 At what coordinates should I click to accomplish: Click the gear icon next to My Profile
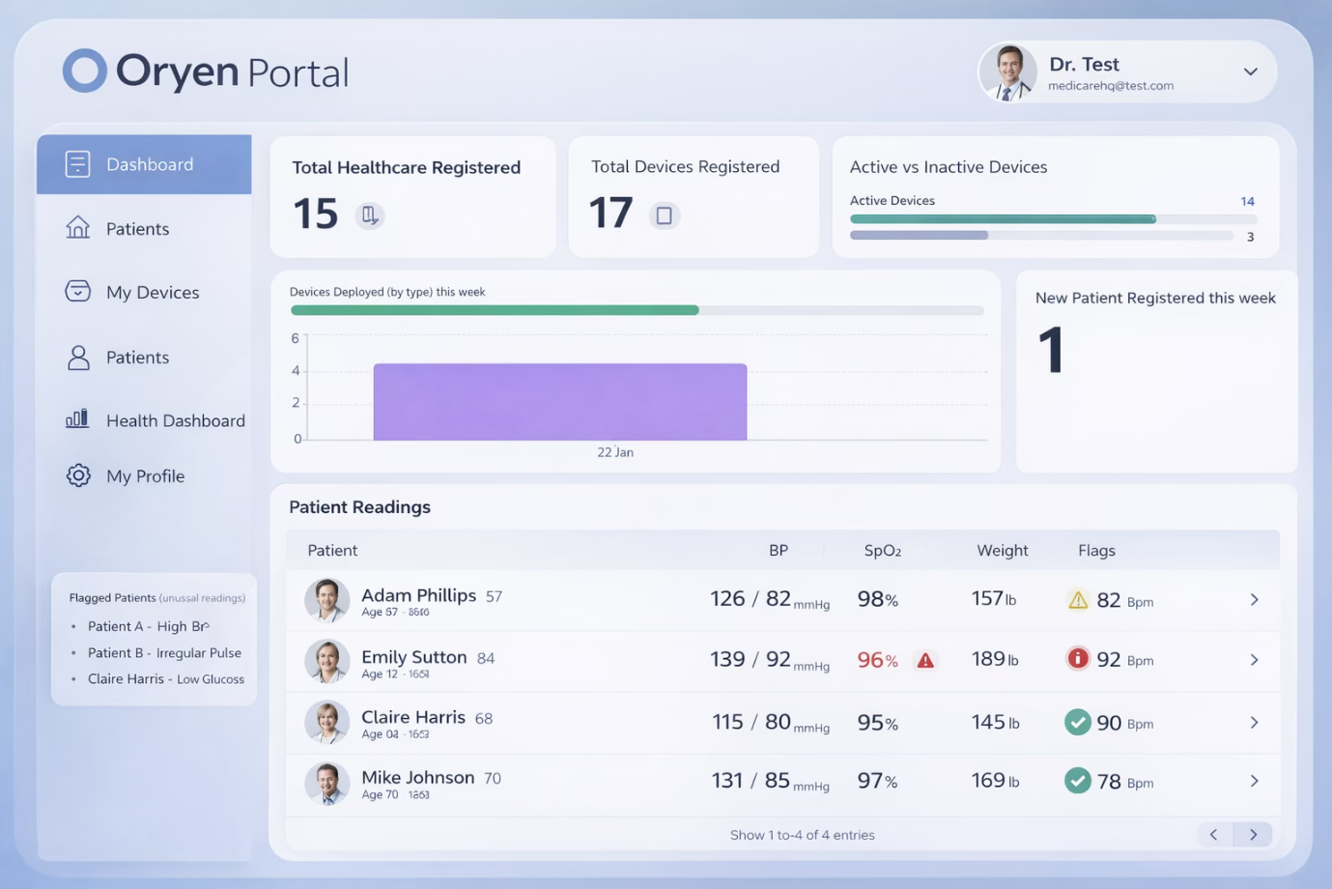tap(77, 475)
